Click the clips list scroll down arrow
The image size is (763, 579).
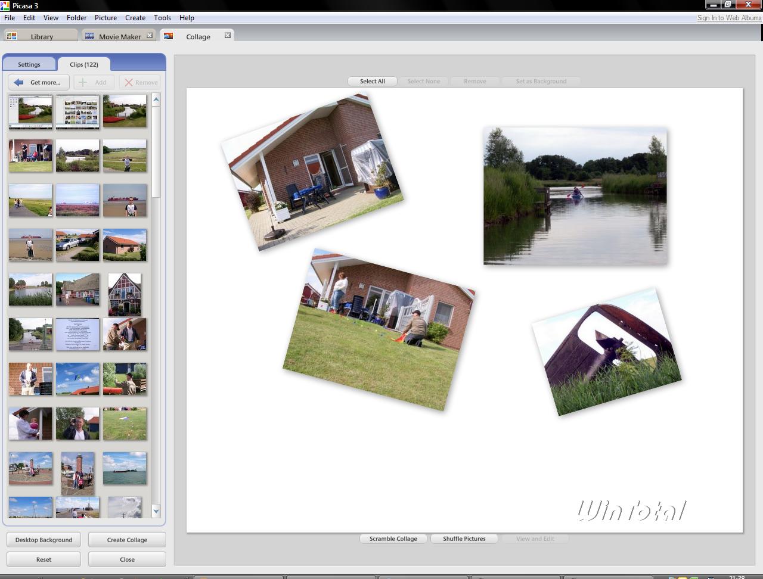[156, 510]
